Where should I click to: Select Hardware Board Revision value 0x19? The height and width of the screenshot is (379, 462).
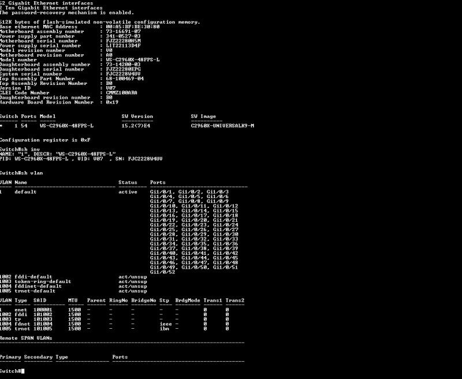112,102
